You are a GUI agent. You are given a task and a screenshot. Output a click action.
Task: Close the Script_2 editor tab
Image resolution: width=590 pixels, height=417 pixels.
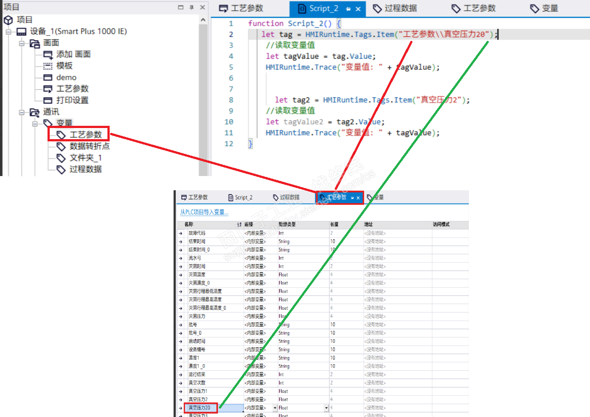point(358,9)
